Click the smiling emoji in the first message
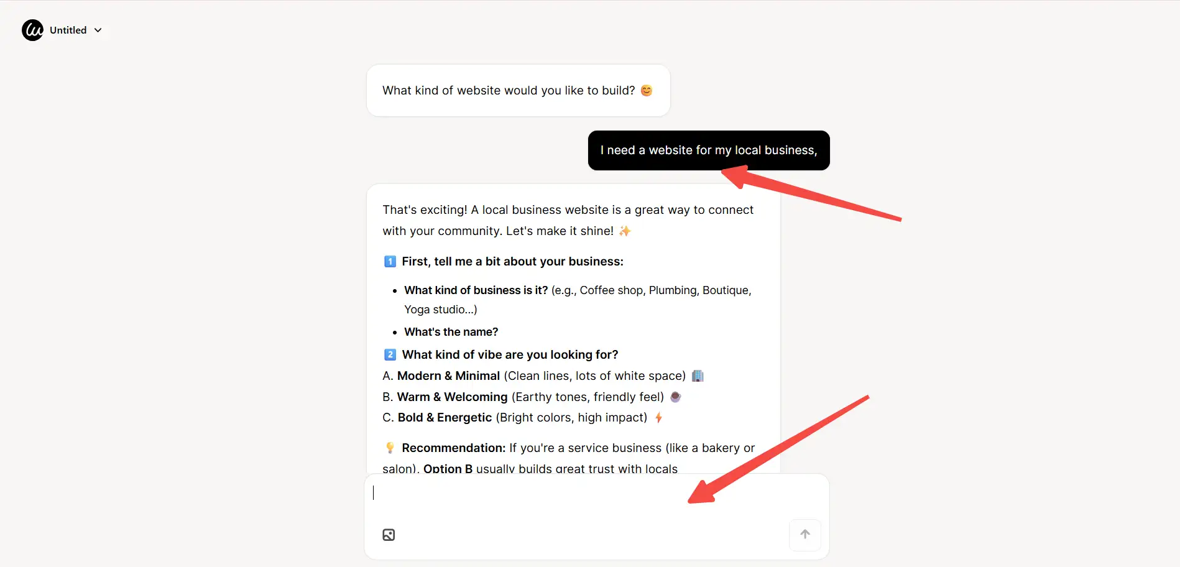The width and height of the screenshot is (1180, 567). pyautogui.click(x=647, y=91)
